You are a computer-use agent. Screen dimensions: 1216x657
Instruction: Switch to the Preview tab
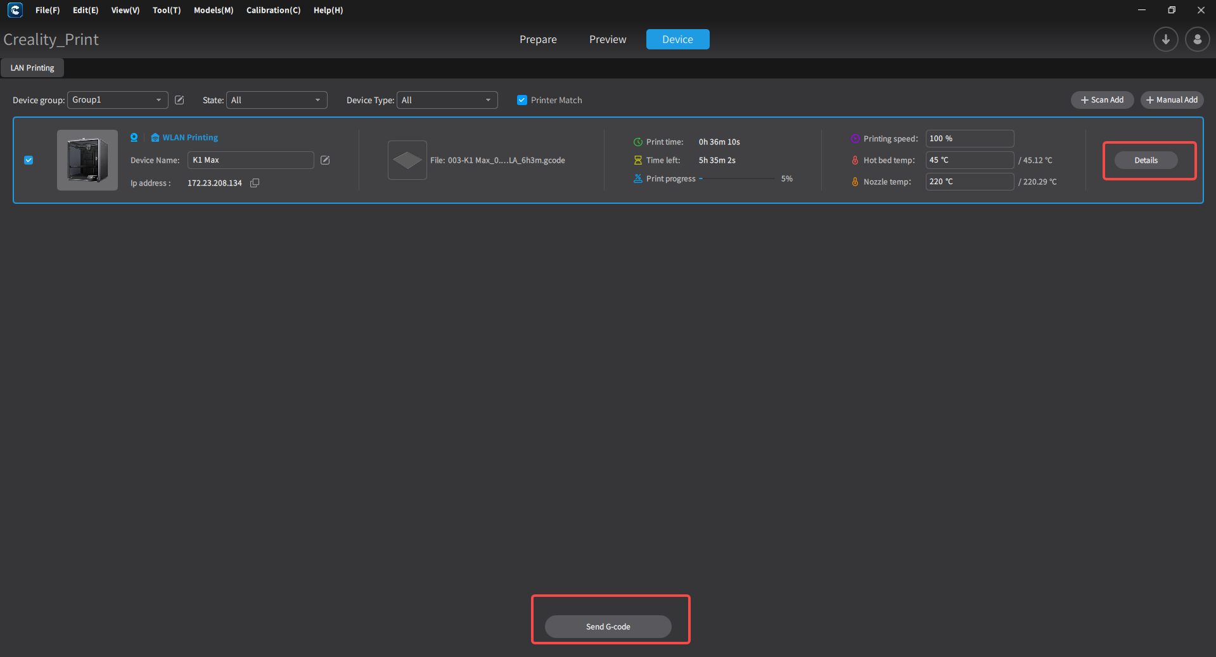tap(608, 39)
